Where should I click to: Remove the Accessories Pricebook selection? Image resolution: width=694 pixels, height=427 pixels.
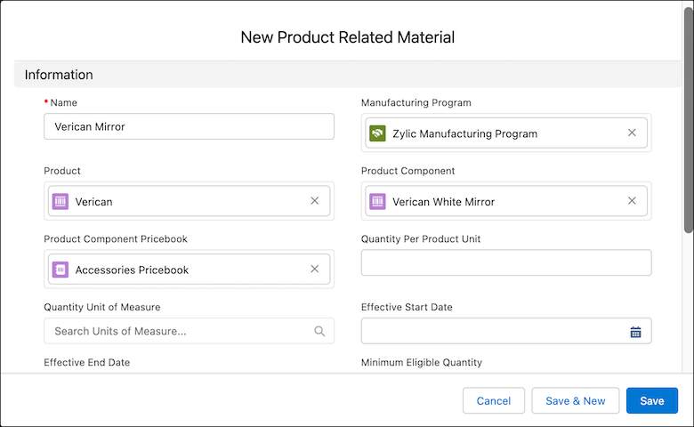(x=314, y=269)
